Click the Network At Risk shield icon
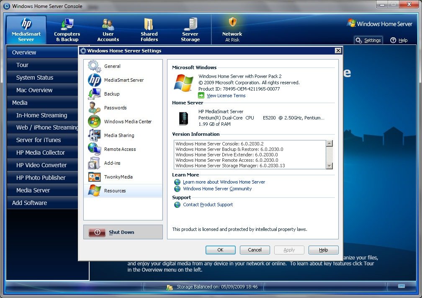This screenshot has height=298, width=422. coord(232,22)
